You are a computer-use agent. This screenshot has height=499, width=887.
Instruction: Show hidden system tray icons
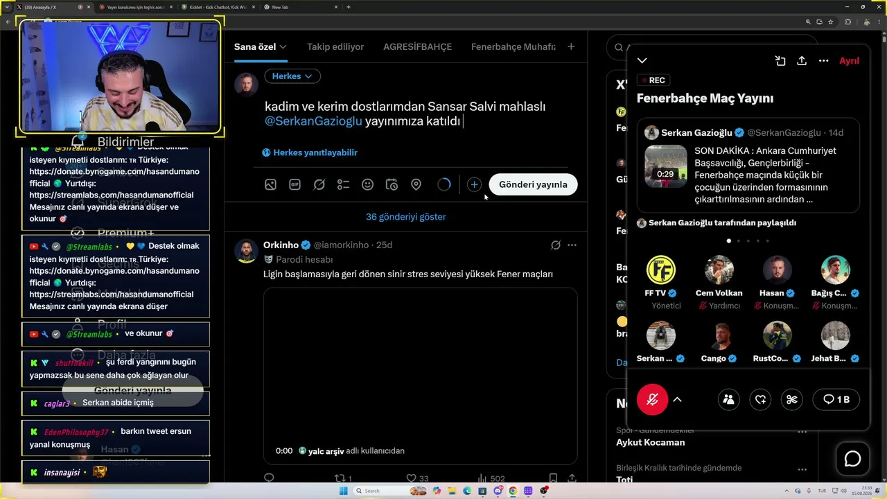pyautogui.click(x=788, y=491)
